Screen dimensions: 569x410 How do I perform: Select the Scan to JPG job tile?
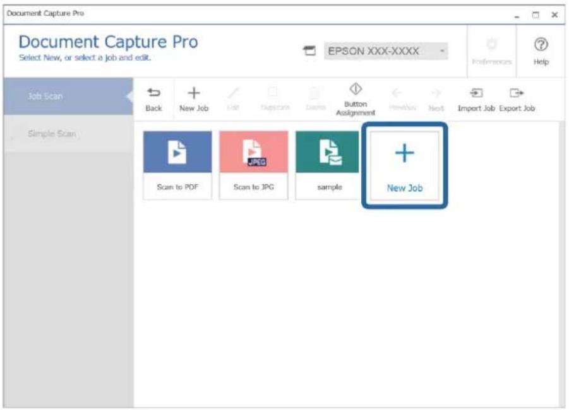tap(254, 165)
